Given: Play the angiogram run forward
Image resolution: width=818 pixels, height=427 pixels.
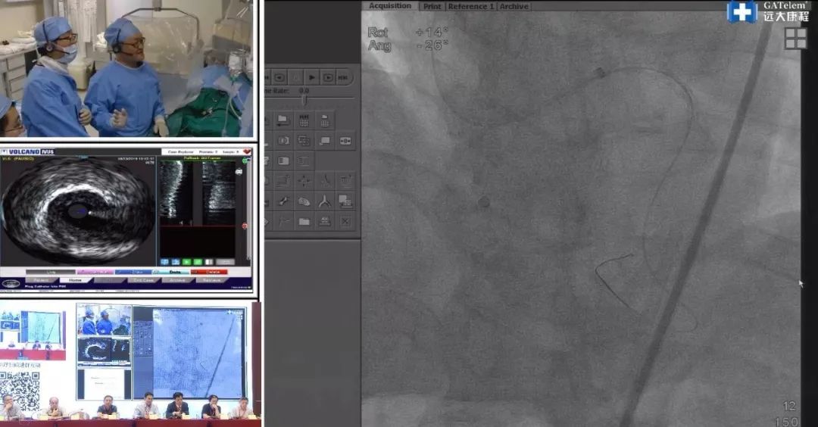Looking at the screenshot, I should pyautogui.click(x=311, y=77).
